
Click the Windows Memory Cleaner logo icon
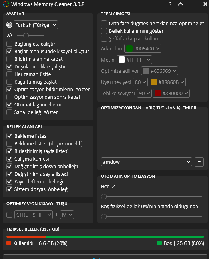point(6,4)
